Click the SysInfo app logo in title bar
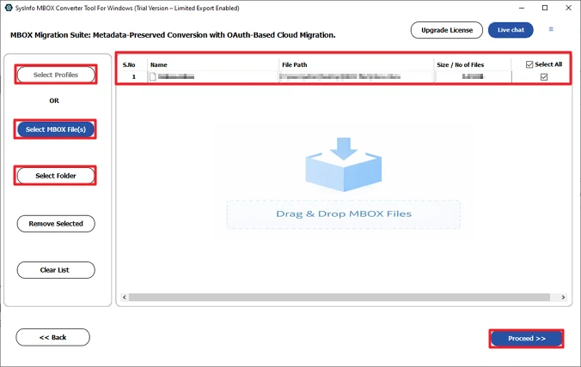The height and width of the screenshot is (367, 581). pos(9,8)
